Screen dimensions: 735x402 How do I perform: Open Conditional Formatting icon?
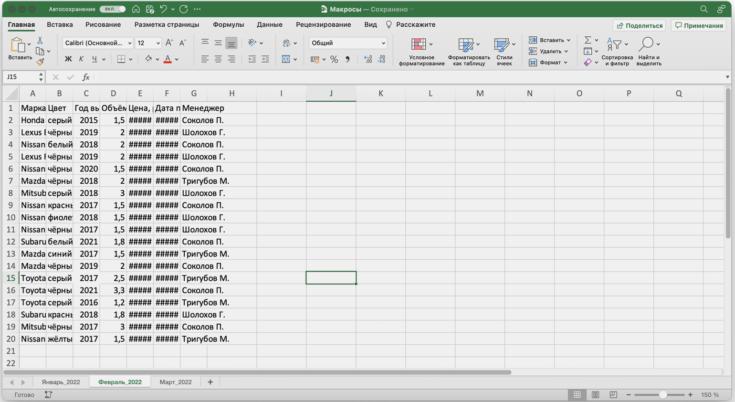(419, 45)
